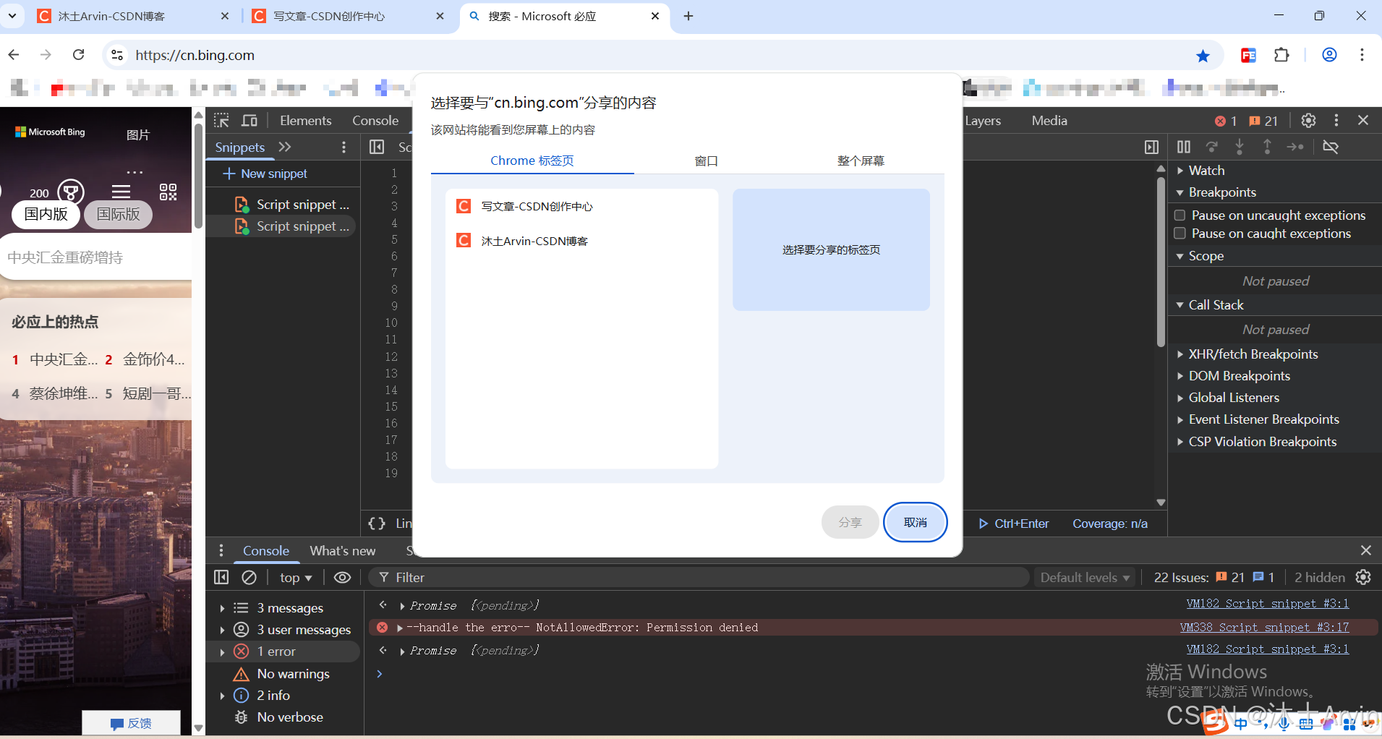1382x739 pixels.
Task: Switch to 窗口 tab in share dialog
Action: [706, 161]
